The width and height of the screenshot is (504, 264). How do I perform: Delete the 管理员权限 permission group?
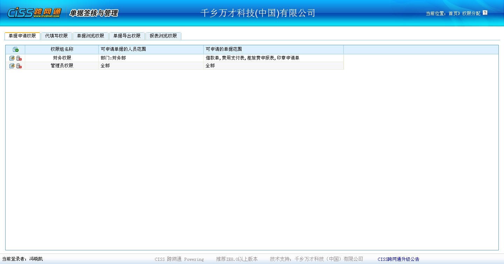click(19, 66)
